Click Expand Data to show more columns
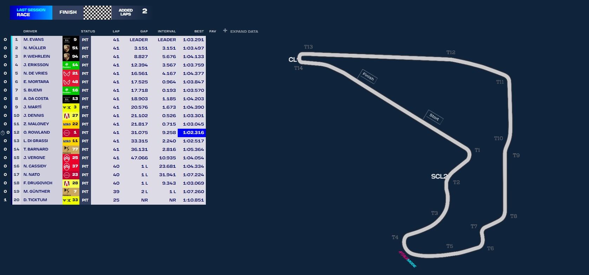 (x=244, y=31)
